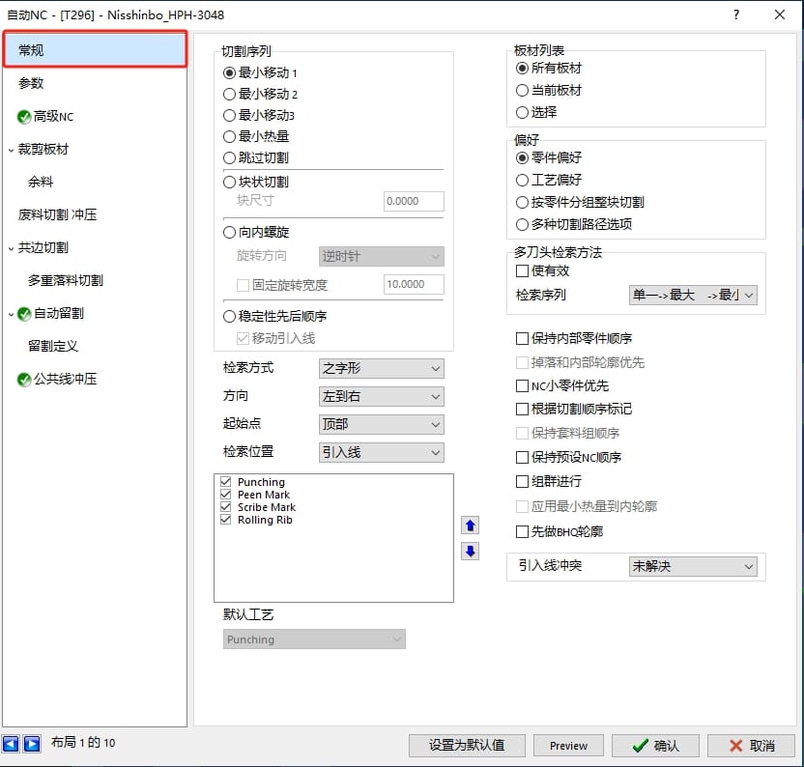Uncheck Scribe Mark in process list

point(226,507)
